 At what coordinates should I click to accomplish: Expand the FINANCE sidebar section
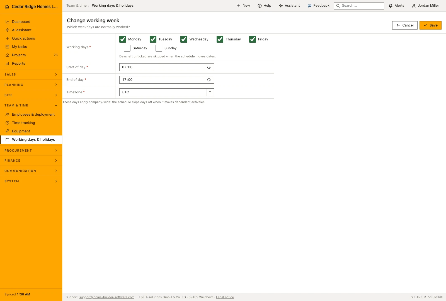click(x=31, y=161)
